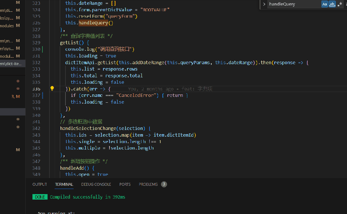This screenshot has width=347, height=214.
Task: Toggle Match Whole Word option
Action: pos(332,4)
